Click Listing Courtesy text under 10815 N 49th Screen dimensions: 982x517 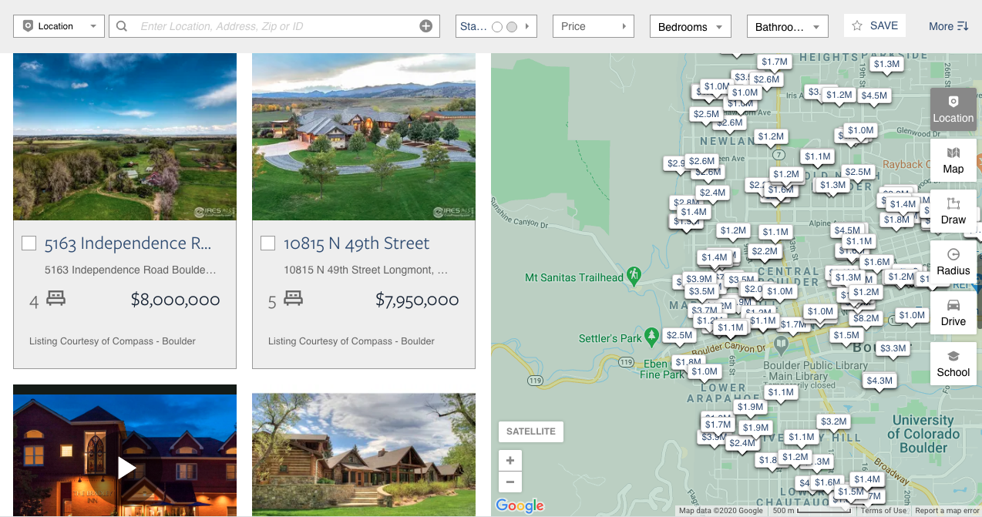[351, 341]
